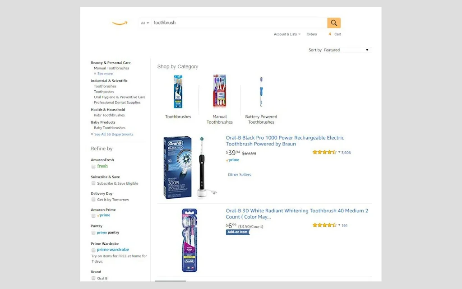This screenshot has height=289, width=462.
Task: Open Other Sellers for the electric toothbrush
Action: tap(239, 174)
